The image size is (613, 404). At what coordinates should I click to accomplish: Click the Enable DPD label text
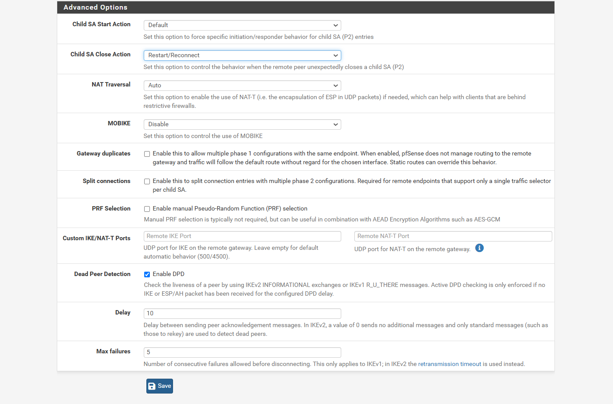[169, 274]
